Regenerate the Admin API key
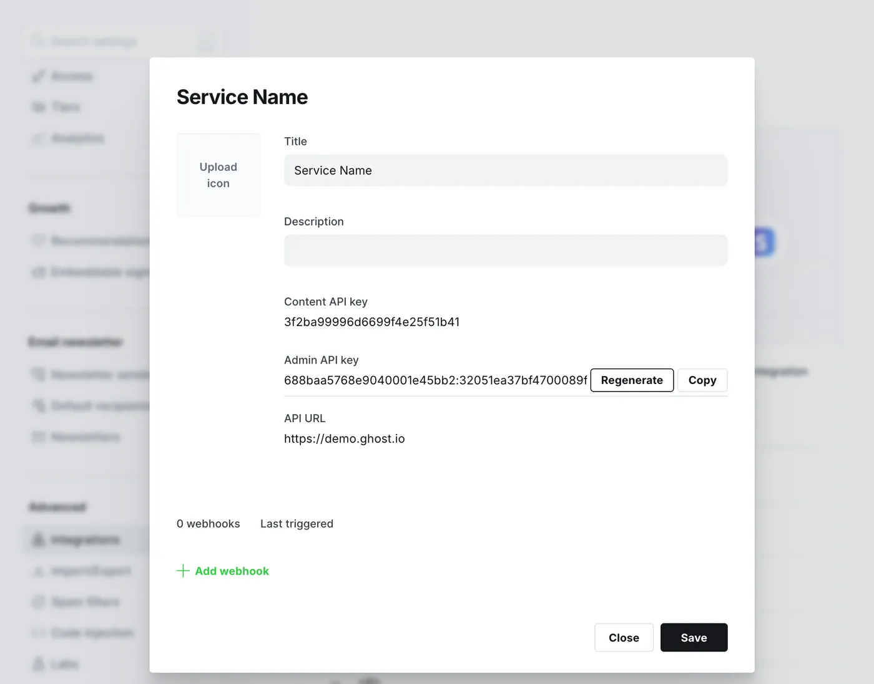 [x=632, y=380]
